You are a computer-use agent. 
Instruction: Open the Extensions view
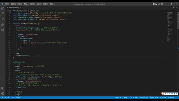3,30
